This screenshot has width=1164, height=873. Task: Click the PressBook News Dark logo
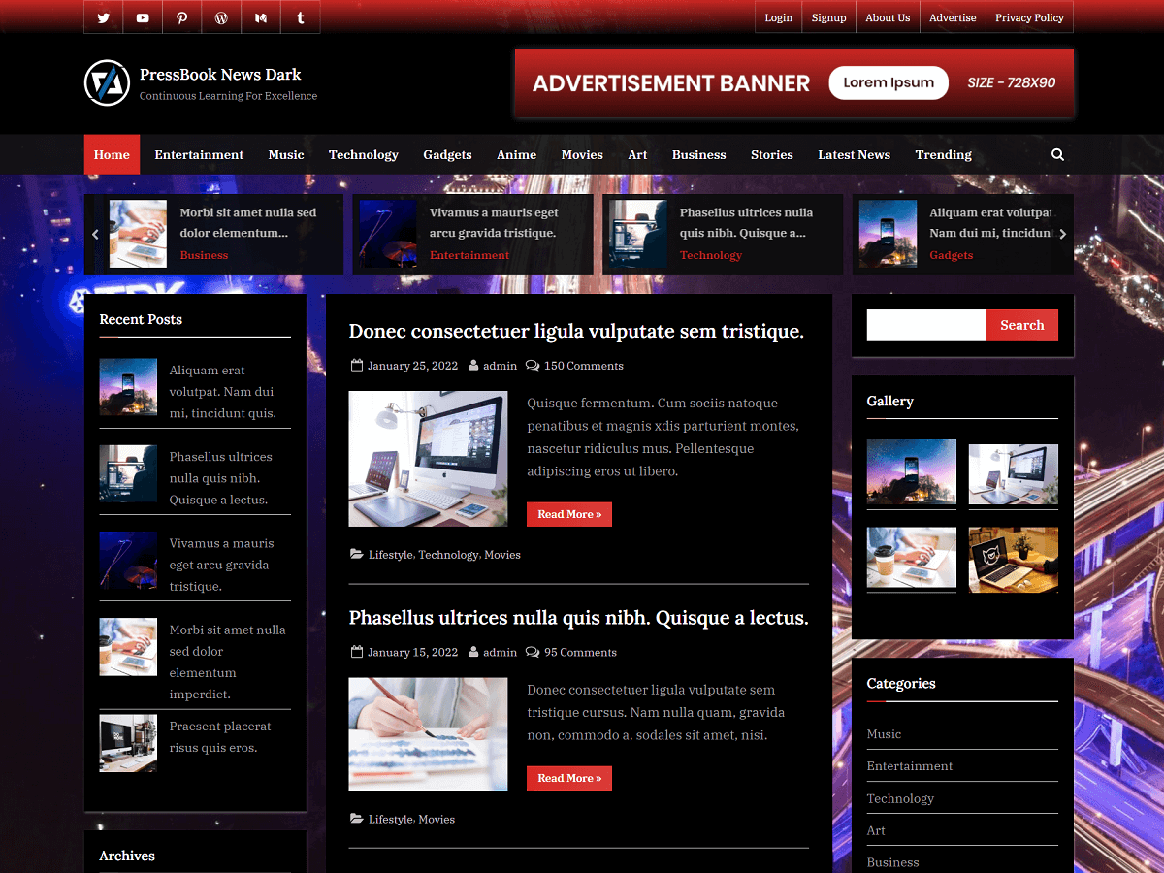point(107,82)
